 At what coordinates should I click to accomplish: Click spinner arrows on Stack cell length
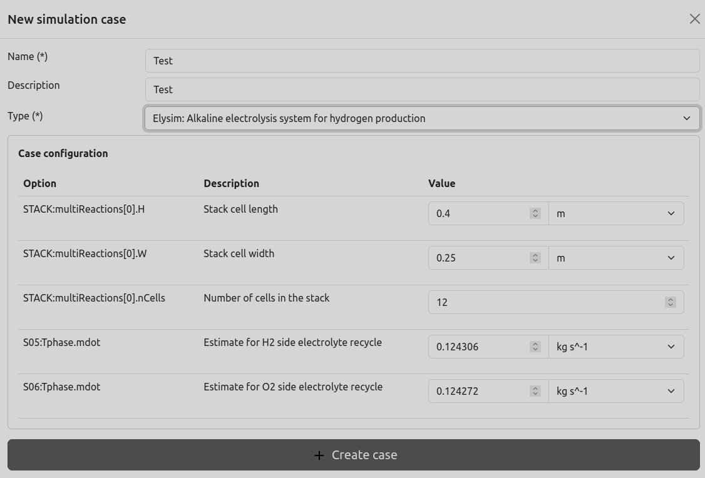[x=535, y=213]
